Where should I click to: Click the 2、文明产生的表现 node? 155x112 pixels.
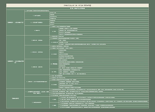tap(37, 16)
